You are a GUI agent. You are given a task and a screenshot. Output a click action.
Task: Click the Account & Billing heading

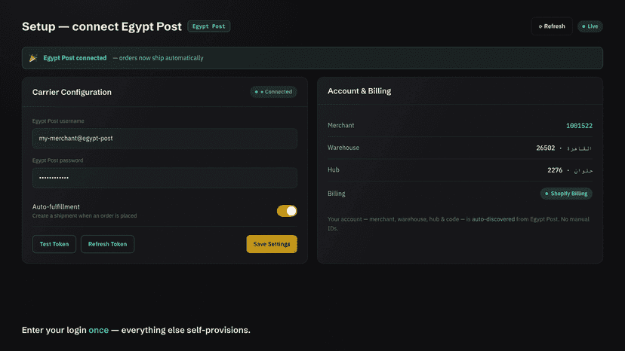click(359, 91)
